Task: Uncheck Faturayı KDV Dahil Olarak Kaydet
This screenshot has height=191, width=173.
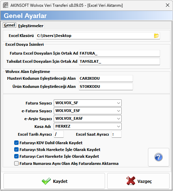Action: pos(16,142)
